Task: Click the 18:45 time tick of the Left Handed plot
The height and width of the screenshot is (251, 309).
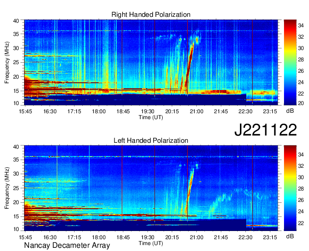Action: pos(123,237)
